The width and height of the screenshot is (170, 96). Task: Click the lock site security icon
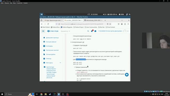59,24
